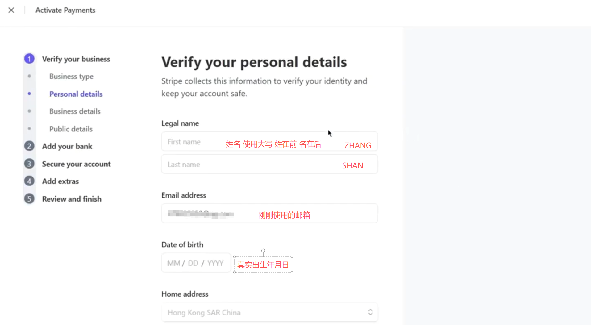Screen dimensions: 591x325
Task: Open the Business type step
Action: 71,76
